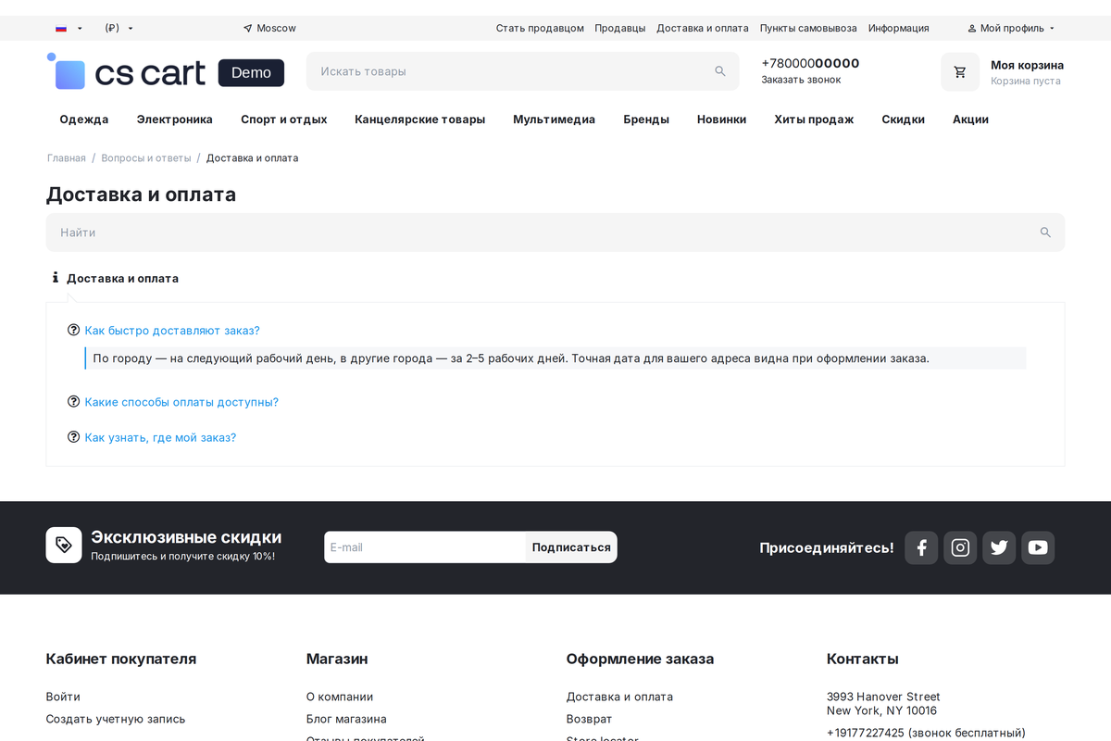1111x741 pixels.
Task: Click the Подписаться subscribe button
Action: (x=571, y=547)
